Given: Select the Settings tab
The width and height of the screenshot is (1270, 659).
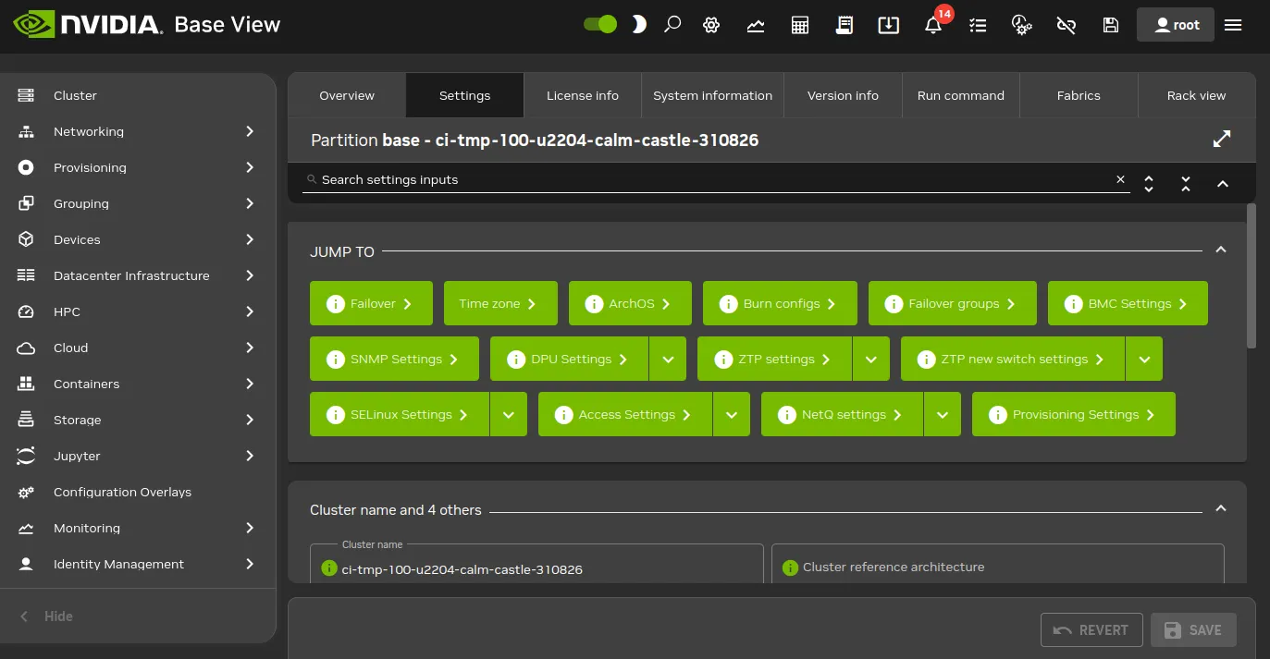Looking at the screenshot, I should (x=464, y=95).
